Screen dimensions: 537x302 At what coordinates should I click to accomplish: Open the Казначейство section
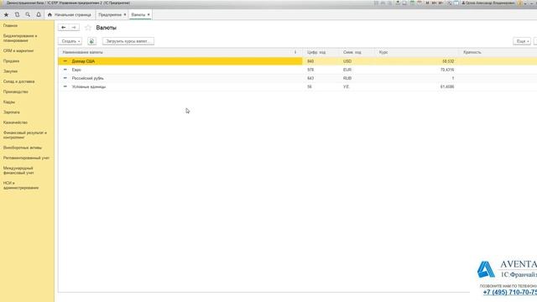(15, 122)
